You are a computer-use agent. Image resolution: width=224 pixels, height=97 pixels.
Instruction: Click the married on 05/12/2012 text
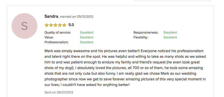click(77, 17)
